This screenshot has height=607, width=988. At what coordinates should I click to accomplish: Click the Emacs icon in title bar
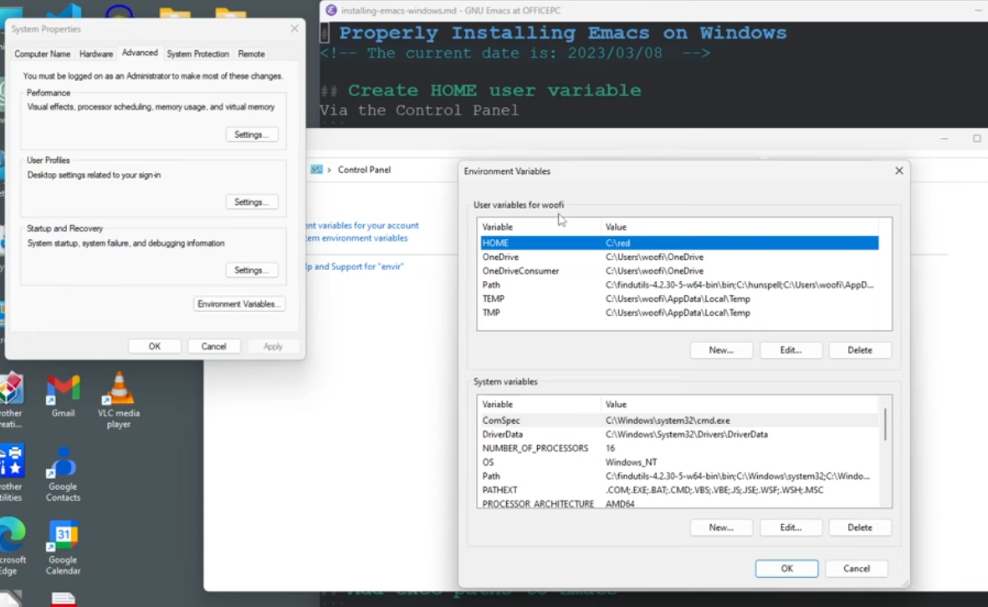(330, 10)
